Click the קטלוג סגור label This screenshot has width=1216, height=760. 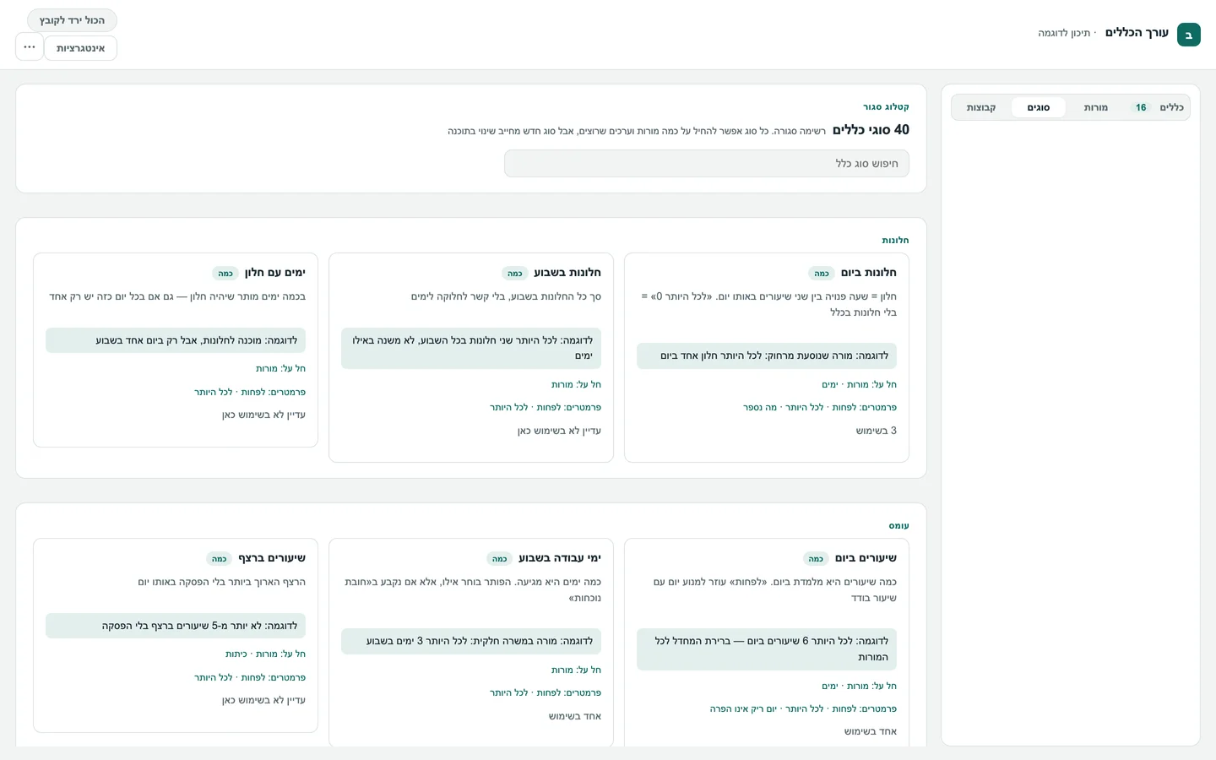[x=886, y=107]
